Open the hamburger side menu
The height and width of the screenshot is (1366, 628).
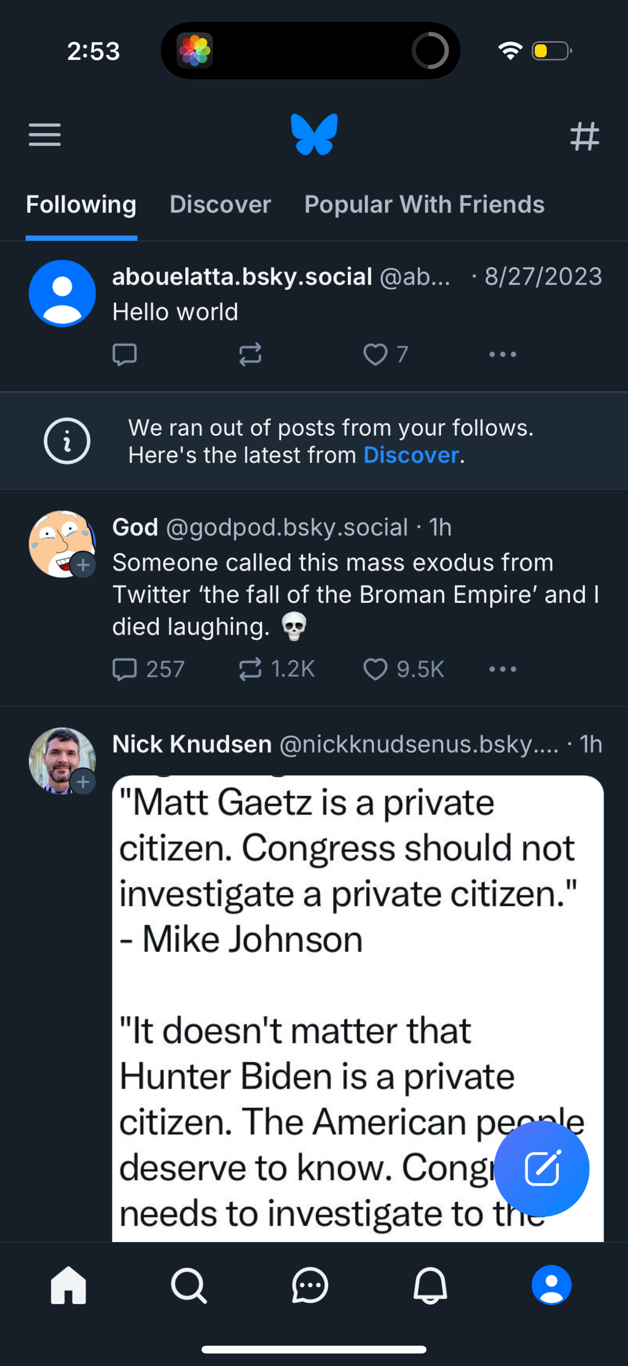pos(44,135)
